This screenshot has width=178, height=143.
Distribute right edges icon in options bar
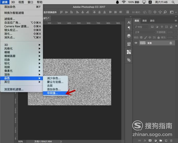(x=121, y=12)
